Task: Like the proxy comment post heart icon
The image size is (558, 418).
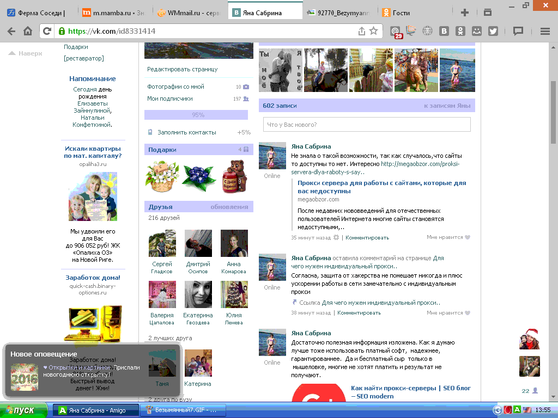Action: coord(468,313)
